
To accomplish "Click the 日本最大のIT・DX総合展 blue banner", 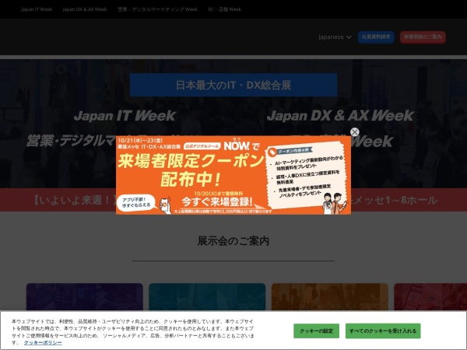I will pyautogui.click(x=233, y=85).
